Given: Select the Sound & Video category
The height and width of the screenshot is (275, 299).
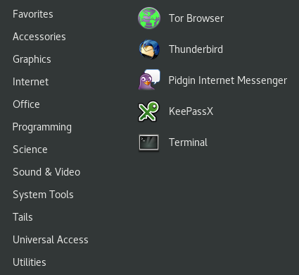Looking at the screenshot, I should pyautogui.click(x=46, y=172).
